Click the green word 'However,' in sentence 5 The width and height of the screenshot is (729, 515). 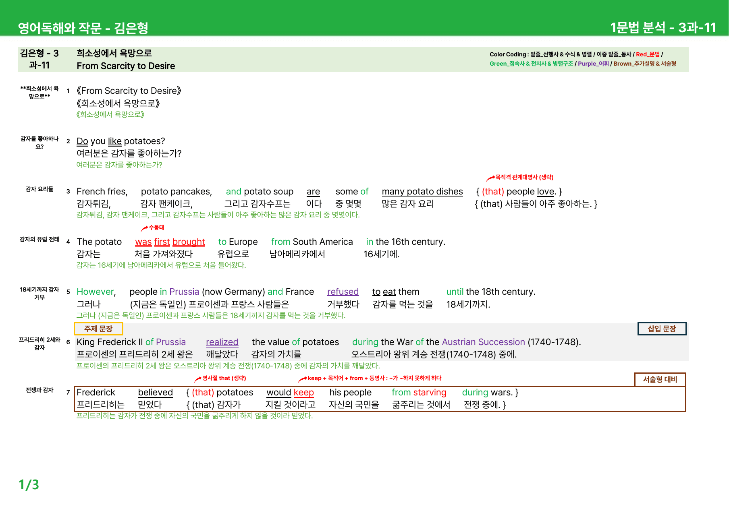coord(96,292)
